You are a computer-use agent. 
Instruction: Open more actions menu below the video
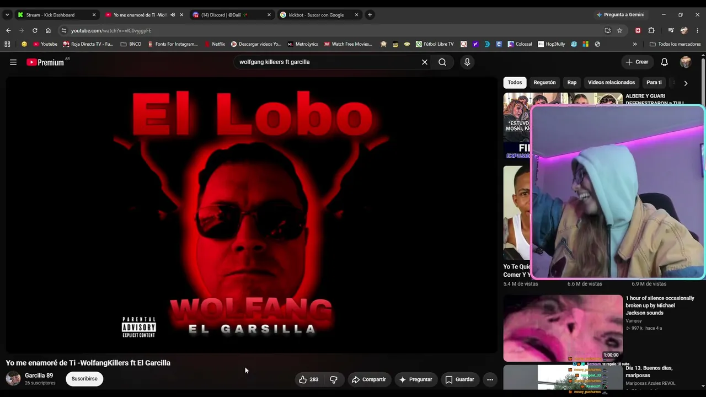pyautogui.click(x=490, y=379)
